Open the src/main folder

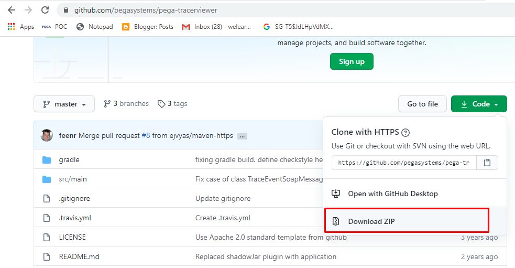pyautogui.click(x=73, y=179)
